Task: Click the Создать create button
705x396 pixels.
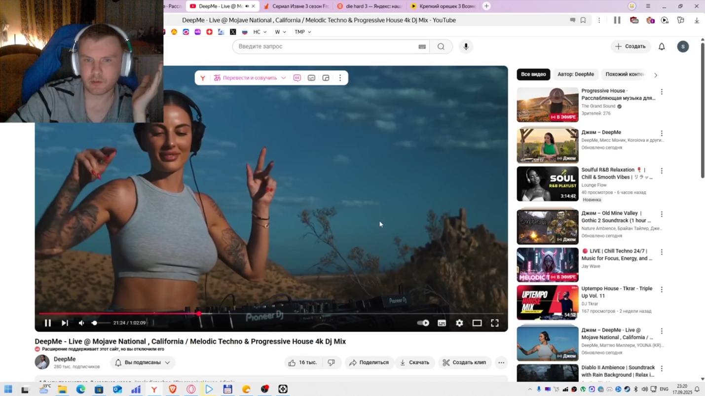Action: 631,46
